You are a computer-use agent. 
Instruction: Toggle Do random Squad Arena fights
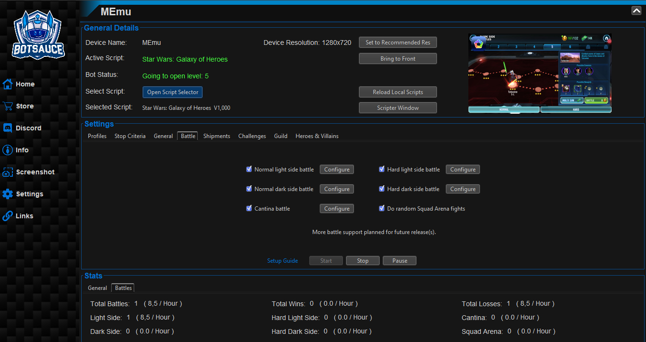(x=382, y=208)
